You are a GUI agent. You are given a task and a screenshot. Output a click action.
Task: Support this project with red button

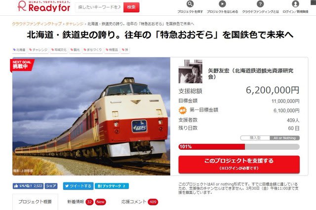tap(239, 164)
